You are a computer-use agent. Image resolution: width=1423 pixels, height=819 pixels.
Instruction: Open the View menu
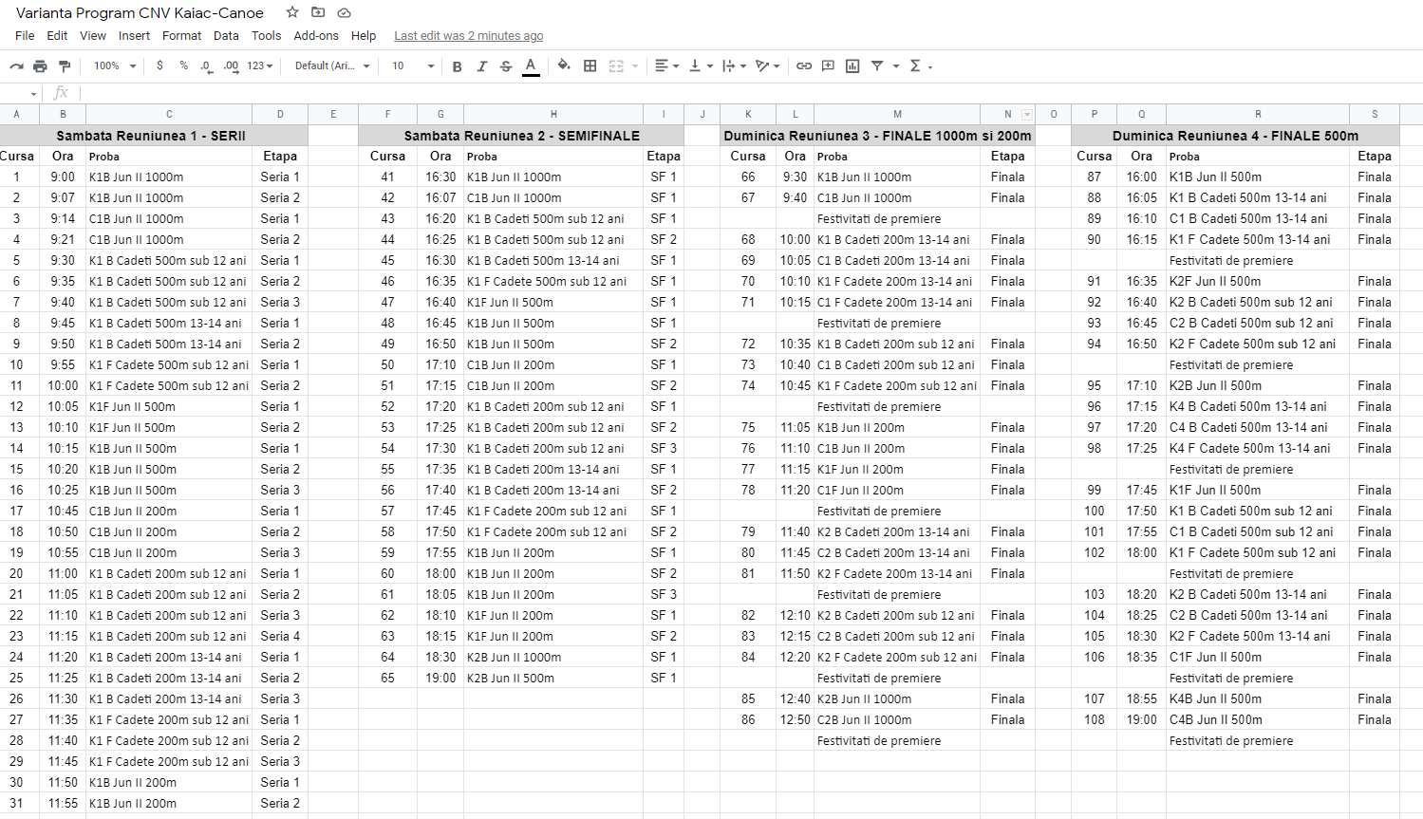[x=93, y=35]
